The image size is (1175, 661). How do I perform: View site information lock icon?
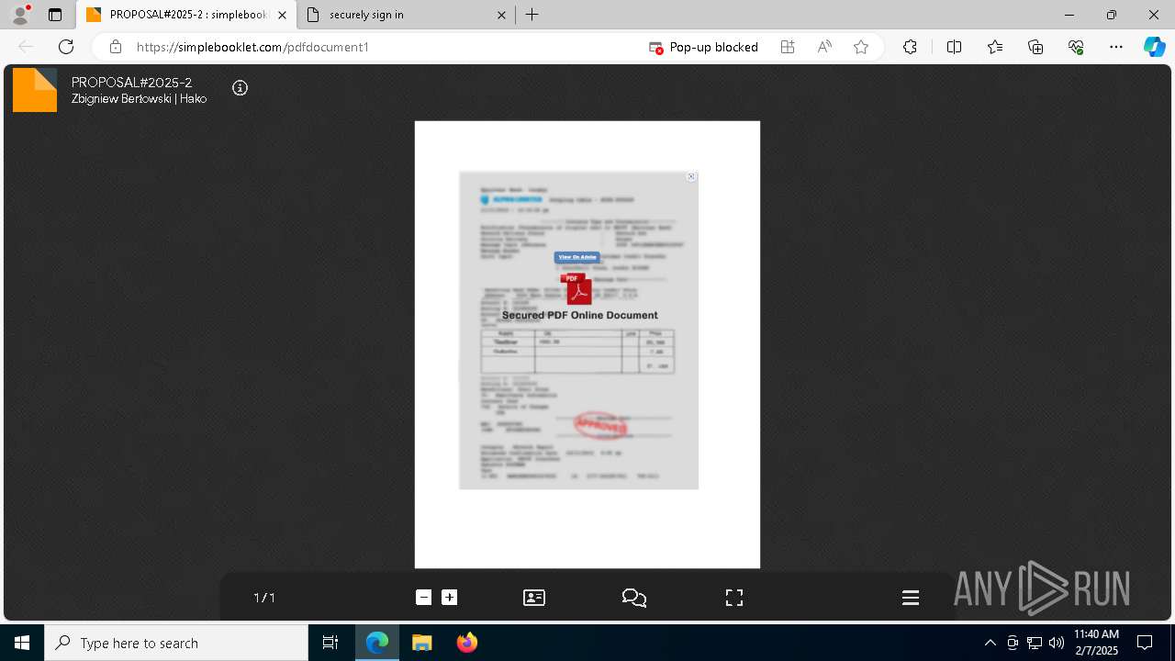[x=116, y=47]
